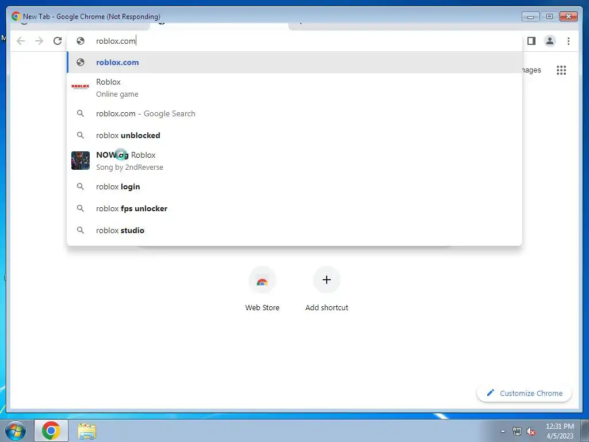This screenshot has height=442, width=589.
Task: Choose the 'roblox login' suggestion
Action: coord(295,187)
